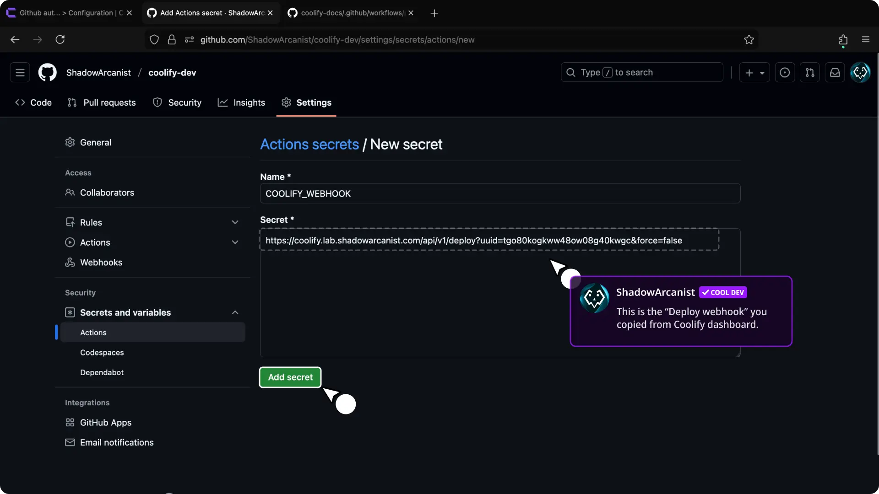Open Webhooks in the settings sidebar

click(x=101, y=263)
